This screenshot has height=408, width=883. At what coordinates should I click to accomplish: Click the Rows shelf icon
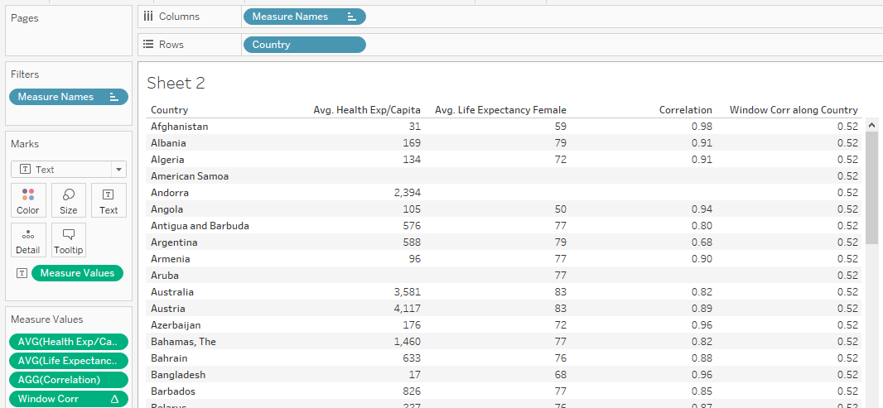(148, 45)
